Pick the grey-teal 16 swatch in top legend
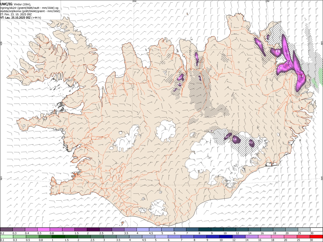Viewport: 323px width, 242px height. click(x=267, y=230)
